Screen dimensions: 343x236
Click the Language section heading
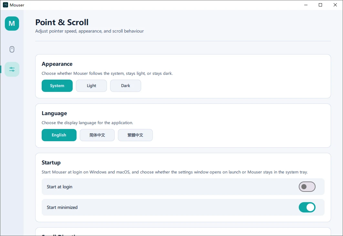pos(54,113)
